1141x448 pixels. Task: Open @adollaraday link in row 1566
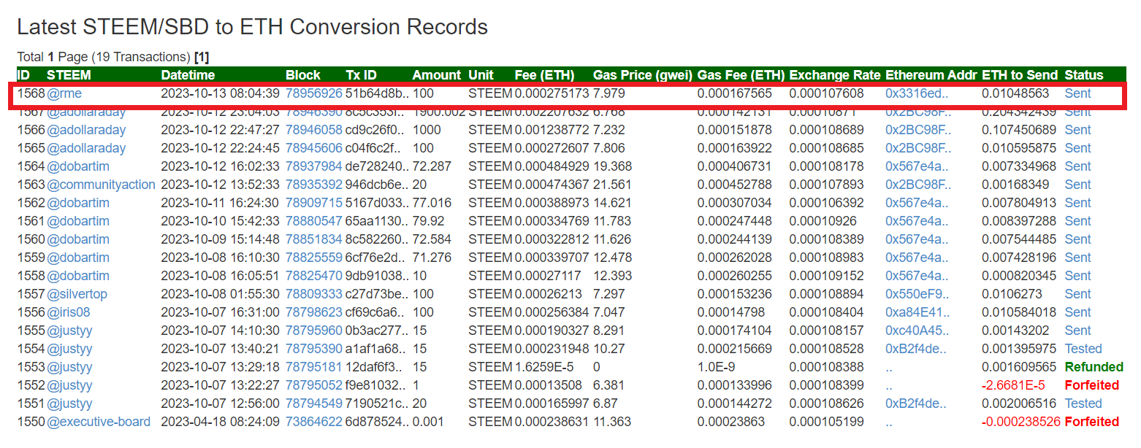click(86, 130)
